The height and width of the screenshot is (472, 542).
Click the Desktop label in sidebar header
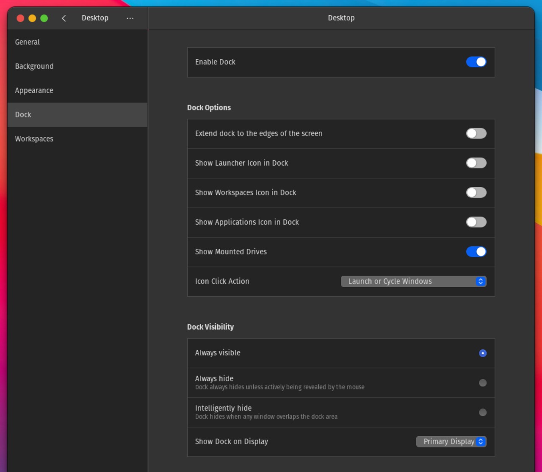(95, 18)
